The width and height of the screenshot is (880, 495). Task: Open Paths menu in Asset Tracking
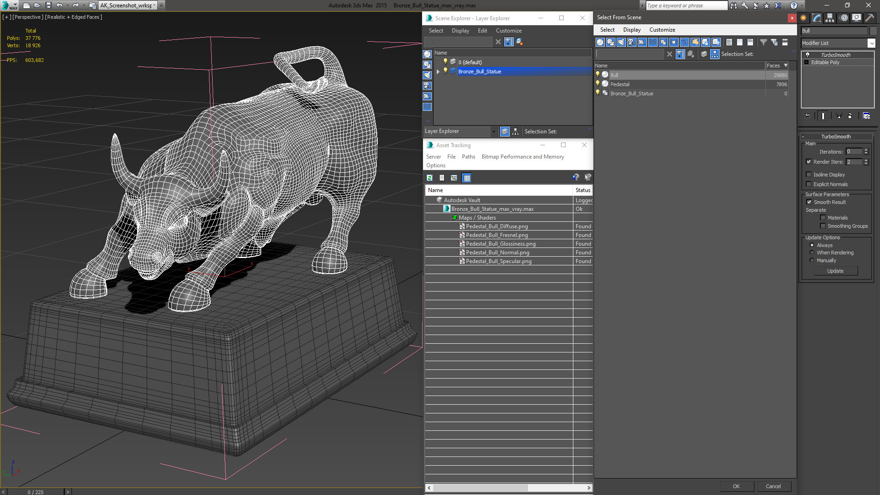pyautogui.click(x=468, y=157)
